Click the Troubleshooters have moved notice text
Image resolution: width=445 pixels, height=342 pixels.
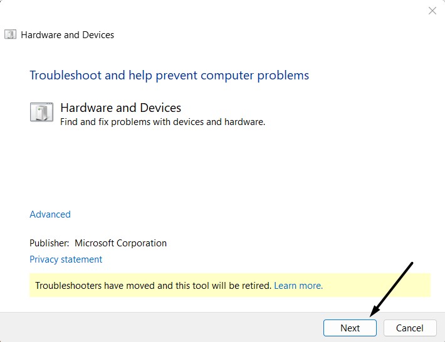pos(154,286)
